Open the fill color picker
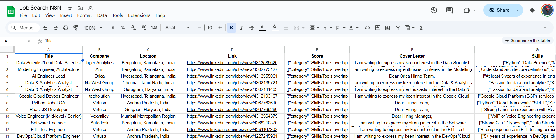This screenshot has width=556, height=140. tap(275, 28)
